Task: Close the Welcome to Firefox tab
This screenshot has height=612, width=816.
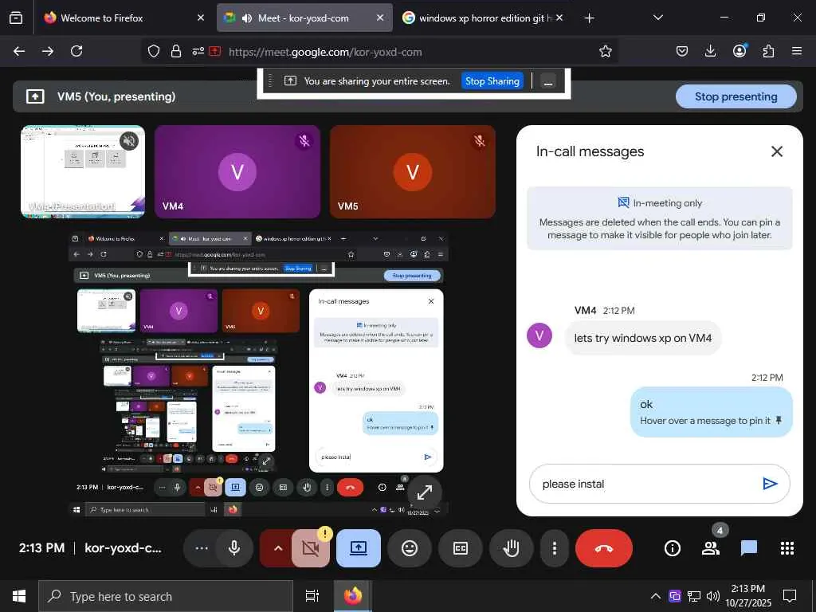Action: [201, 18]
